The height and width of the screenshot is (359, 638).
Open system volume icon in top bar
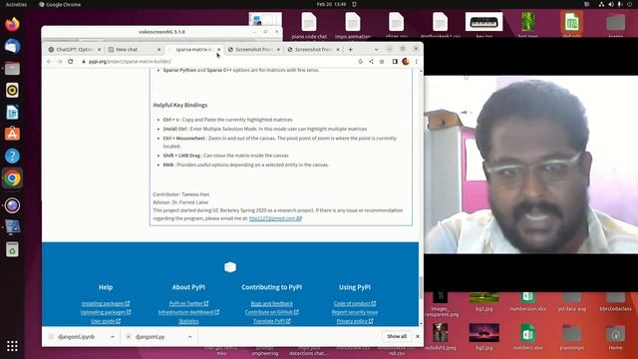(x=611, y=4)
